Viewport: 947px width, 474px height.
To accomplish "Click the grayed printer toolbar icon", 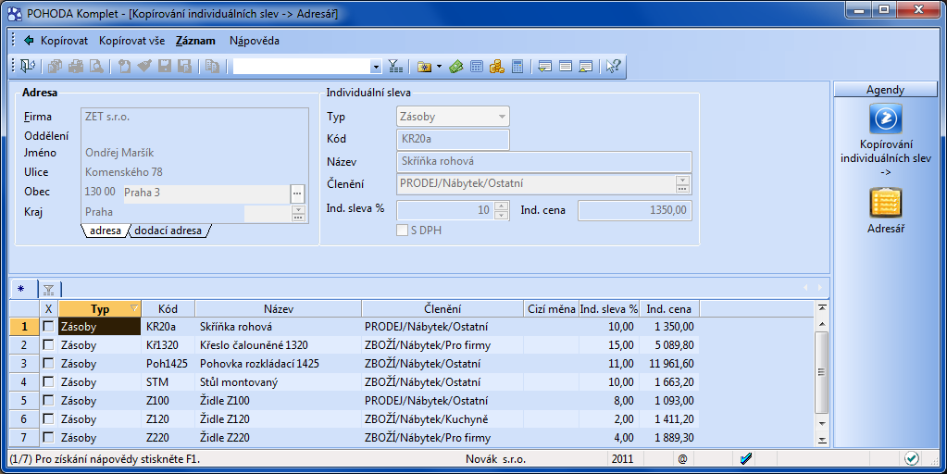I will click(x=76, y=66).
